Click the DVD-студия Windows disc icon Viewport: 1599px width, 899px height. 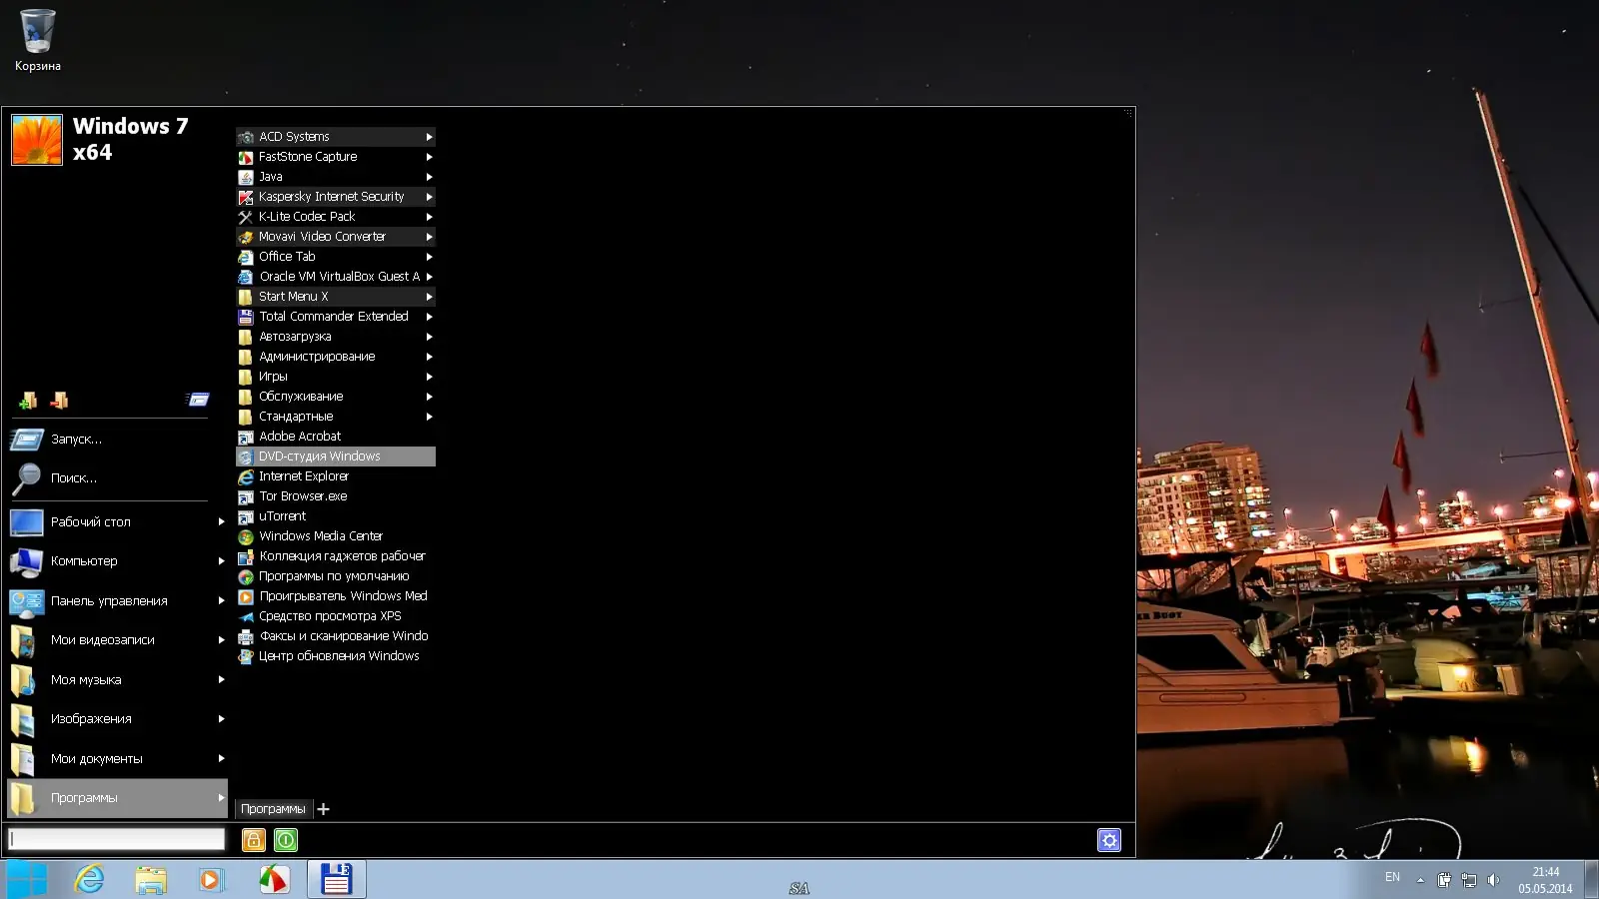pyautogui.click(x=246, y=456)
